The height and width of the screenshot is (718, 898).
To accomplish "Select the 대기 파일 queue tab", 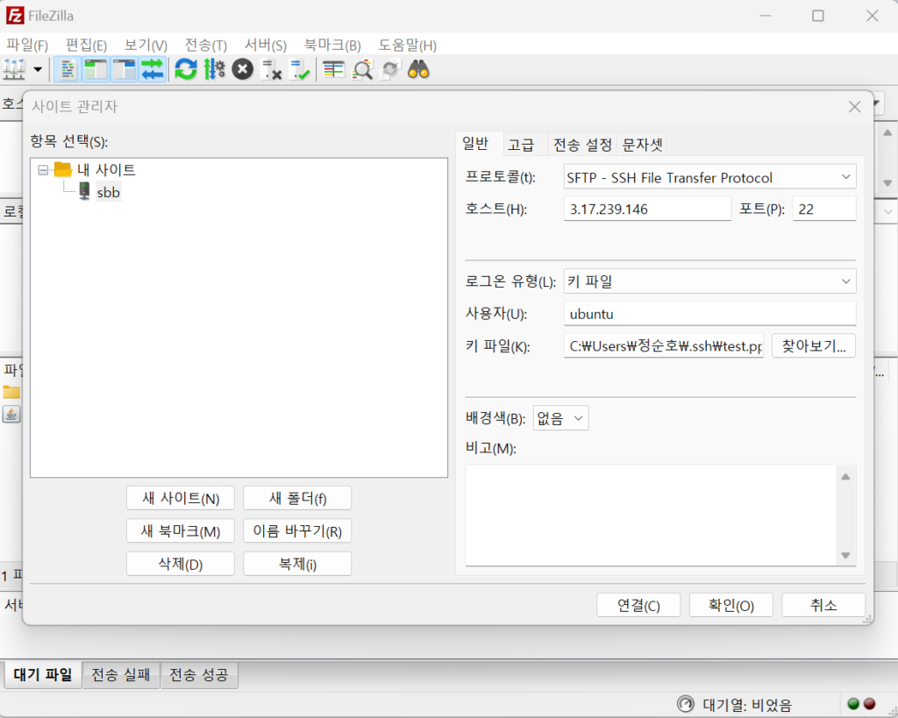I will (43, 674).
